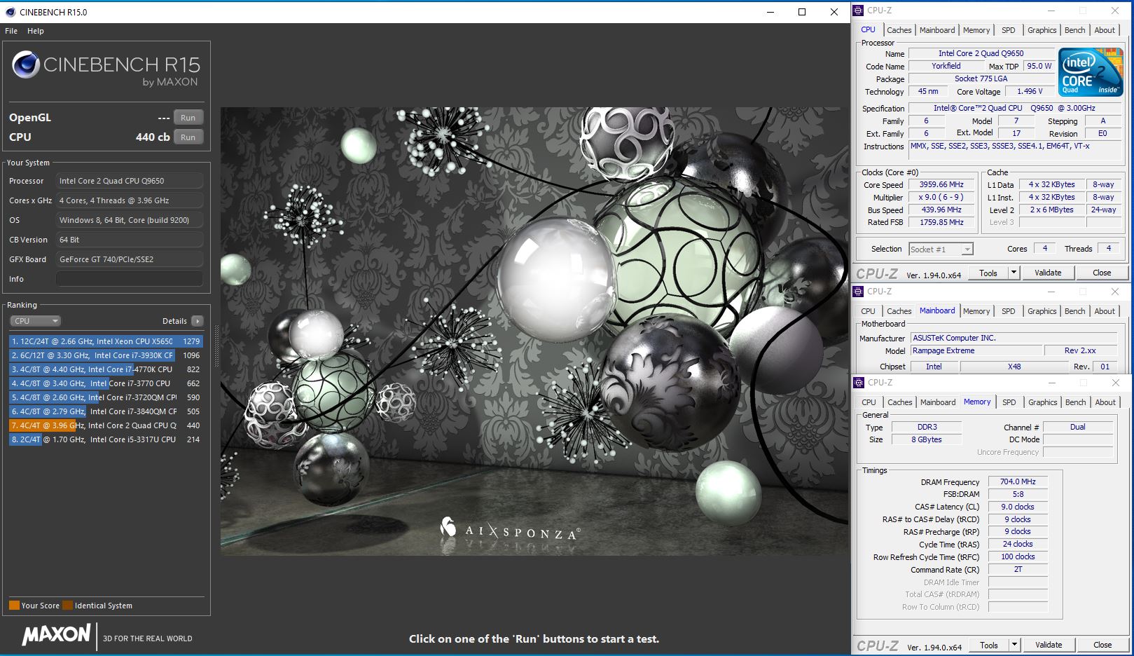Select highlighted ranking row 7 Core 2 Quad
This screenshot has width=1134, height=656.
[106, 425]
